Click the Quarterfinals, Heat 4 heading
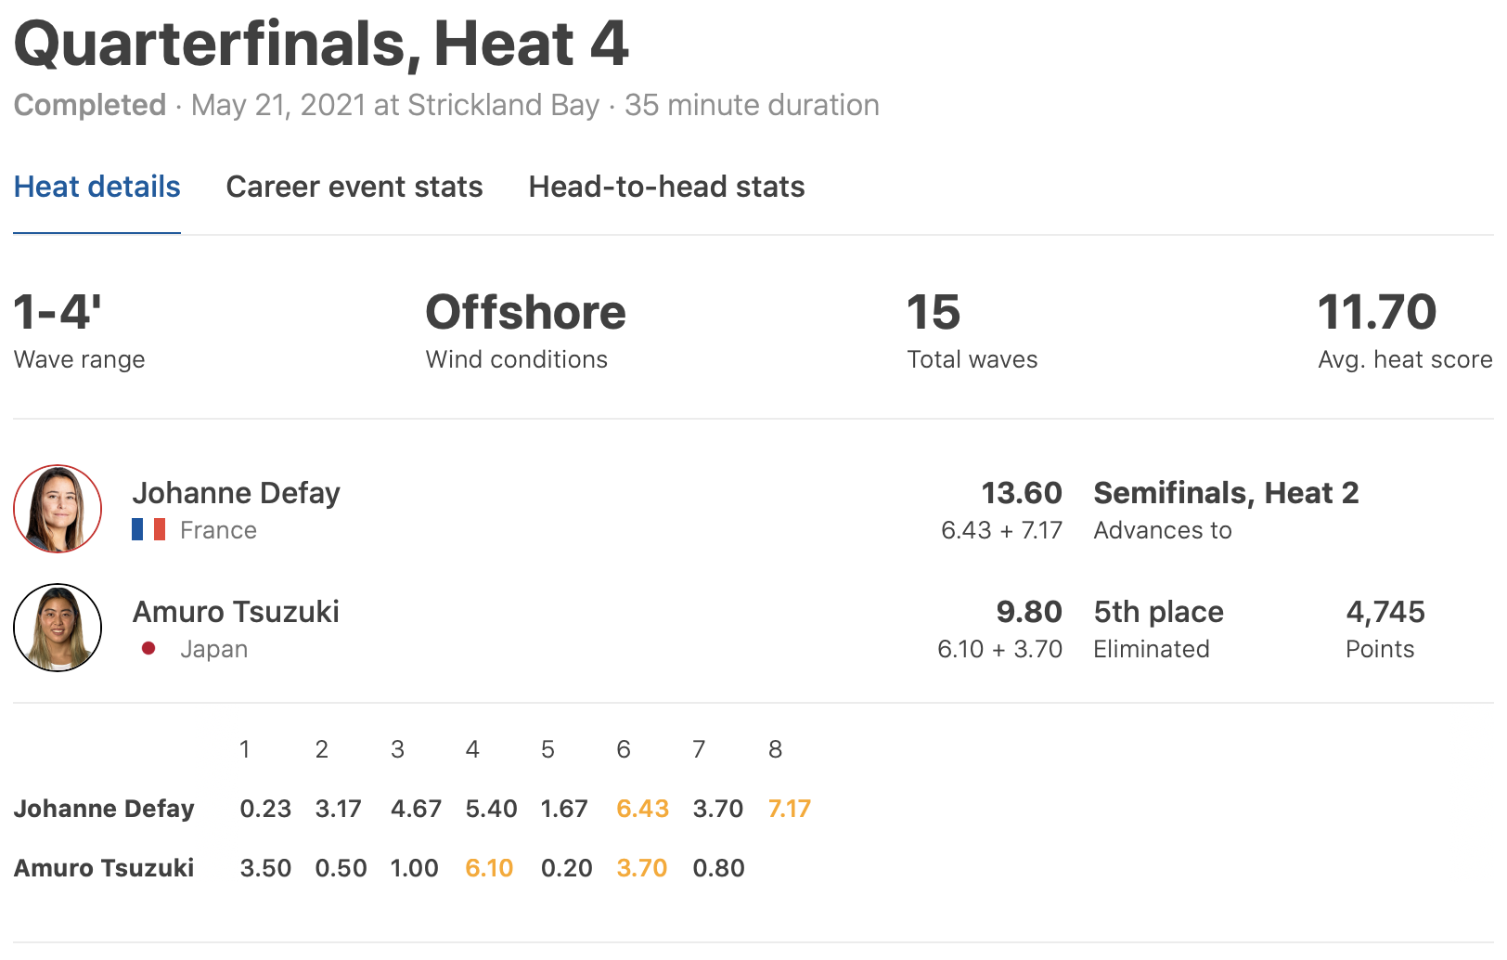Image resolution: width=1507 pixels, height=960 pixels. point(321,44)
